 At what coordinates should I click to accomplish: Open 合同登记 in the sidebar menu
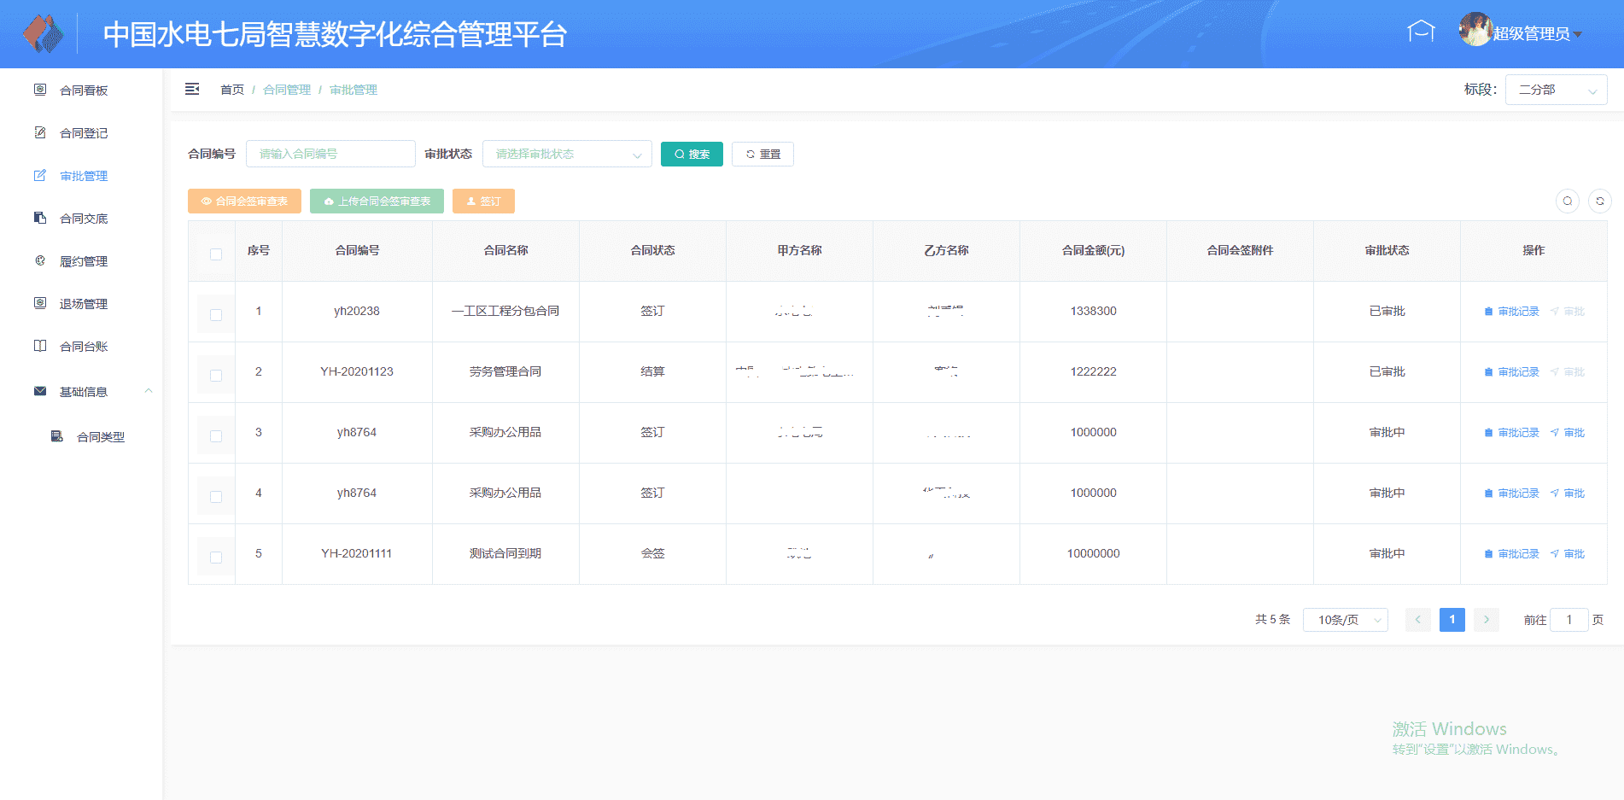pyautogui.click(x=84, y=133)
